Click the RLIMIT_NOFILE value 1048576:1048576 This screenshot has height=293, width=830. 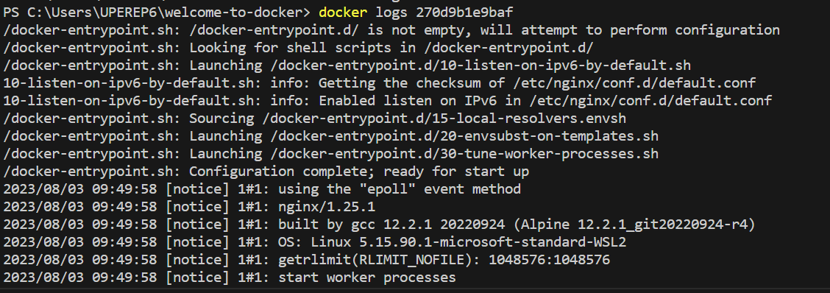coord(550,260)
